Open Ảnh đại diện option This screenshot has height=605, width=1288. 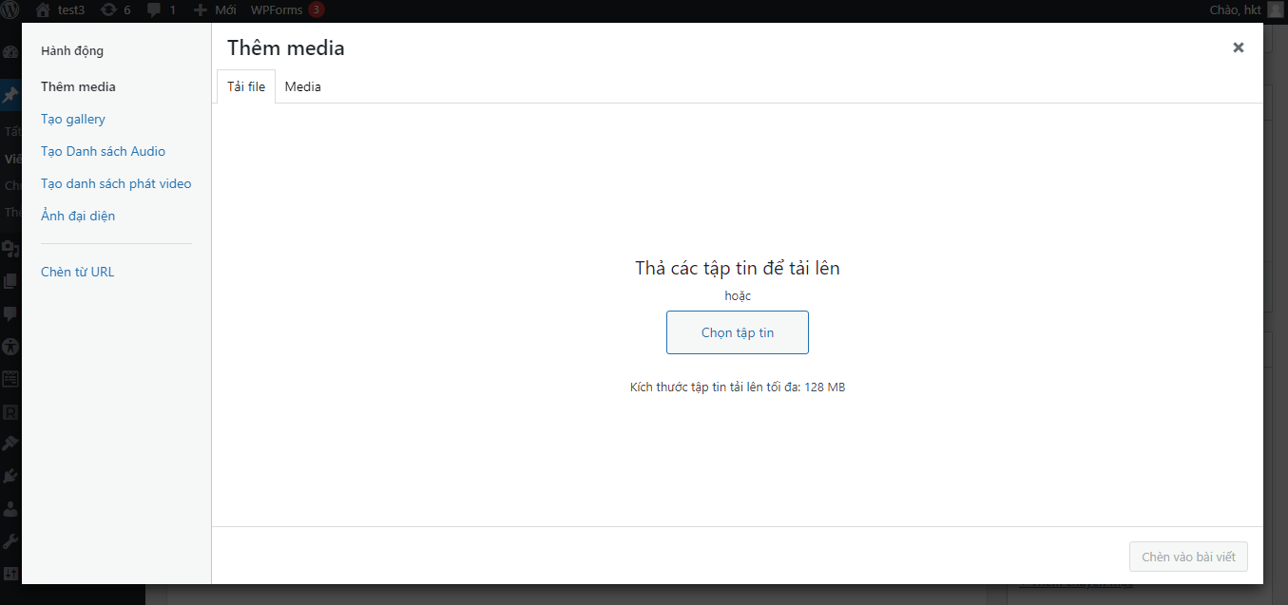pyautogui.click(x=78, y=216)
